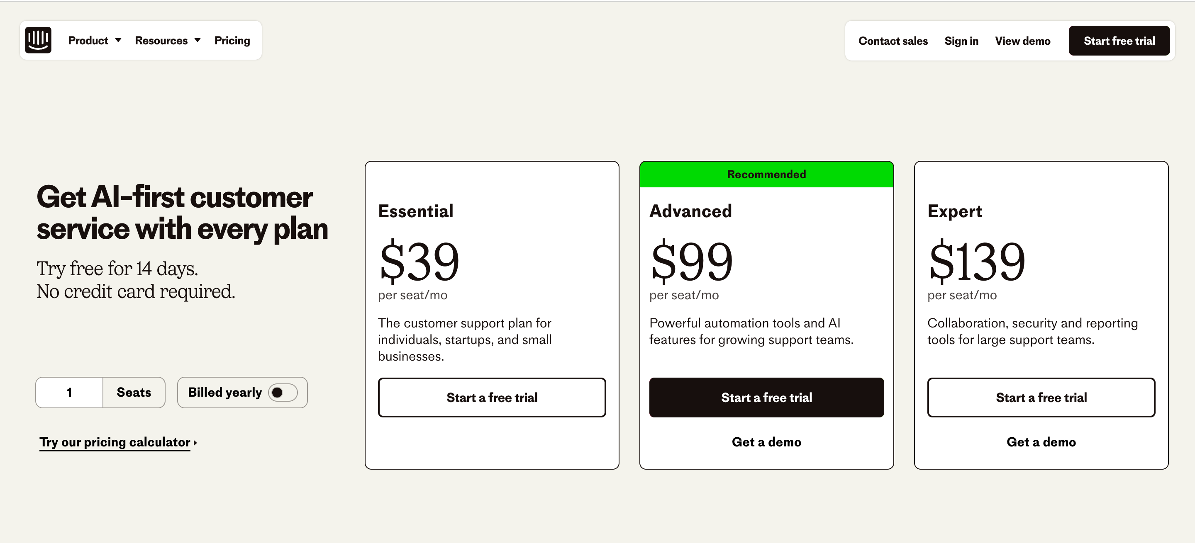1195x543 pixels.
Task: Toggle the Billed yearly switch
Action: coord(283,393)
